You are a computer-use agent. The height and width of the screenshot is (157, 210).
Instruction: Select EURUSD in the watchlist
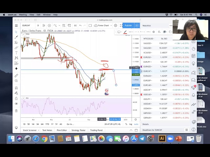tap(147, 57)
